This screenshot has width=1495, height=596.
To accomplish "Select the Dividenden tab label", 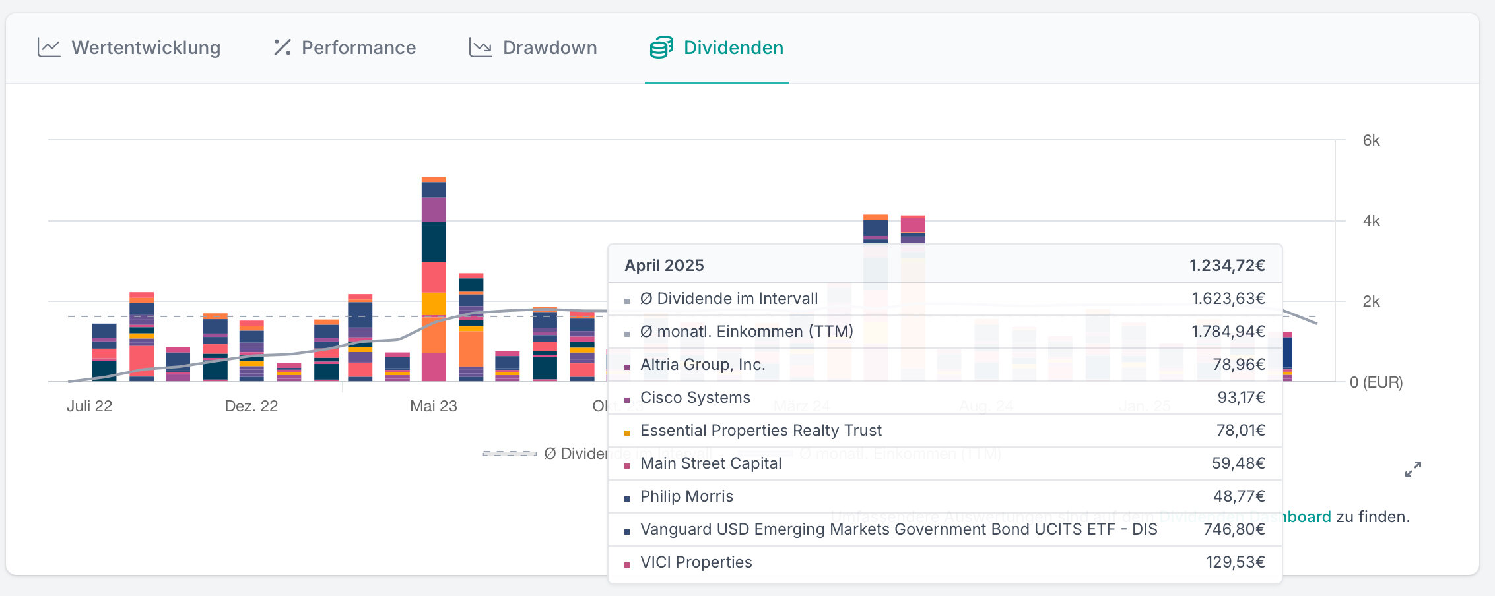I will (733, 47).
